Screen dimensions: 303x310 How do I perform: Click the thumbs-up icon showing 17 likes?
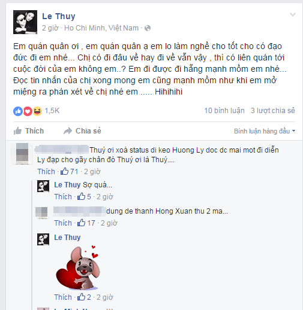pos(82,223)
